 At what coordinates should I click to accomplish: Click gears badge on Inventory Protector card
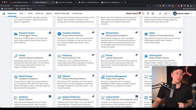click(x=93, y=32)
